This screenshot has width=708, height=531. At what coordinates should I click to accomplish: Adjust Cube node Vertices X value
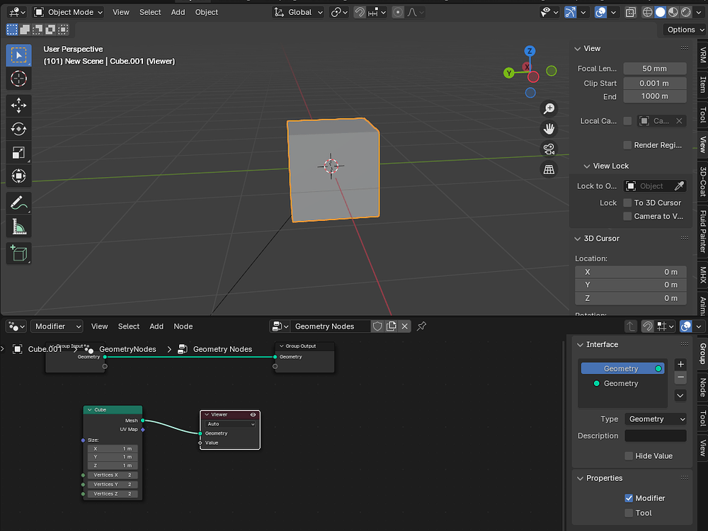point(113,475)
